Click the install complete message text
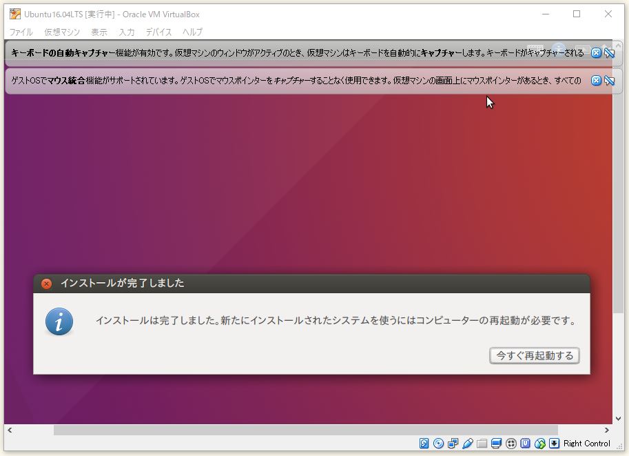Image resolution: width=629 pixels, height=456 pixels. pos(336,321)
